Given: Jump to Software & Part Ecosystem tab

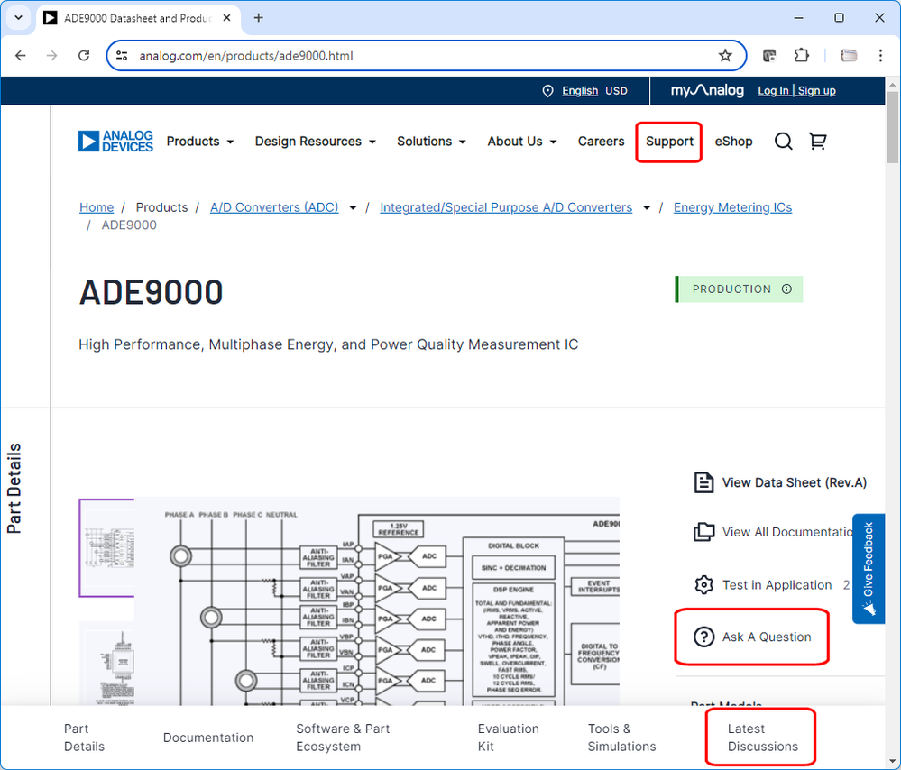Looking at the screenshot, I should [343, 738].
